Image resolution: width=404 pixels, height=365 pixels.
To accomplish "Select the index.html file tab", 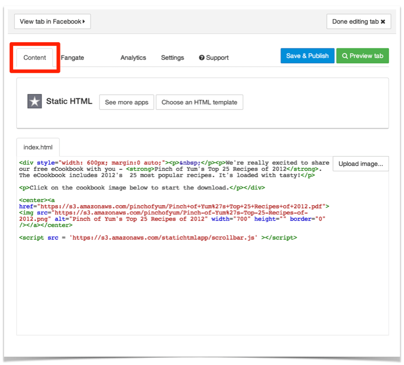I will [x=38, y=147].
